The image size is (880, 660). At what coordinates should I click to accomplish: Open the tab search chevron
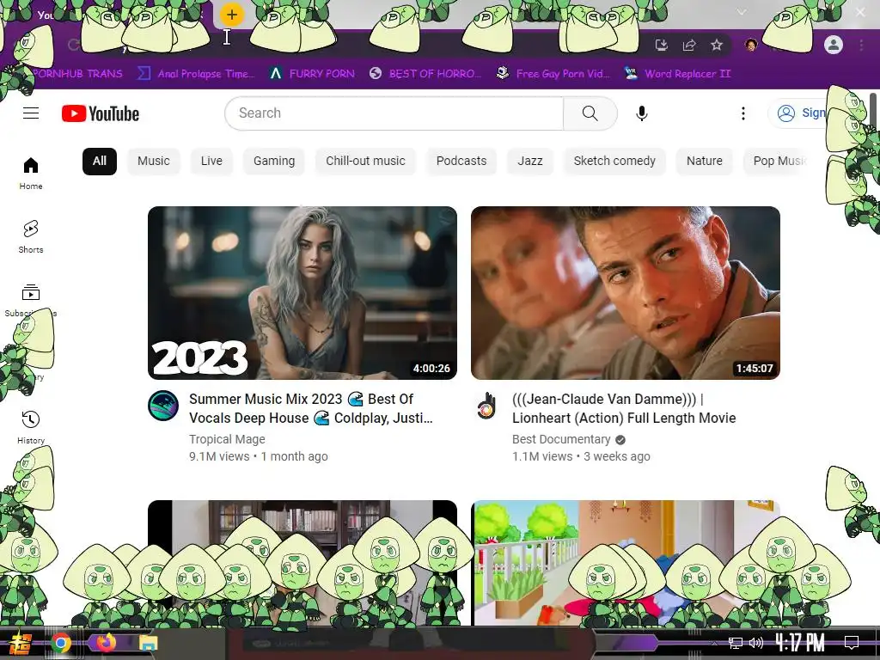[742, 12]
